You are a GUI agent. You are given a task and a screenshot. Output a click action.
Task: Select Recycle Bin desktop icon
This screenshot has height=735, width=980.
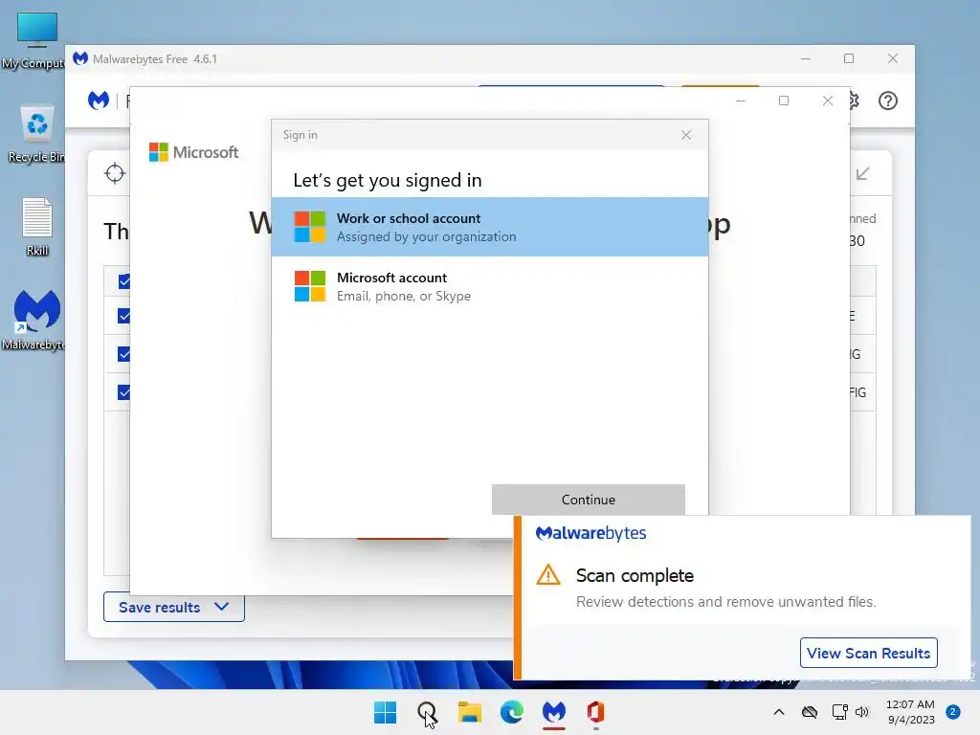pos(36,134)
